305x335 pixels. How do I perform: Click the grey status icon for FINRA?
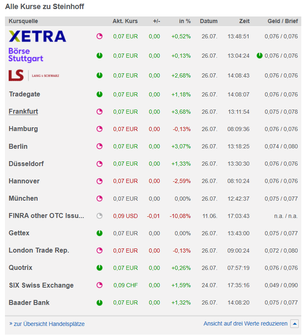99,216
